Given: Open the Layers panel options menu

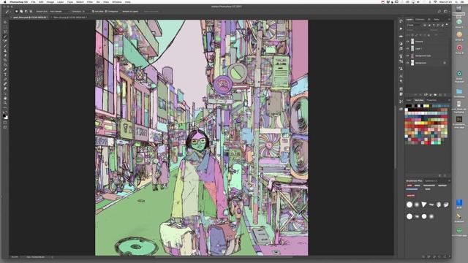Looking at the screenshot, I should [449, 20].
